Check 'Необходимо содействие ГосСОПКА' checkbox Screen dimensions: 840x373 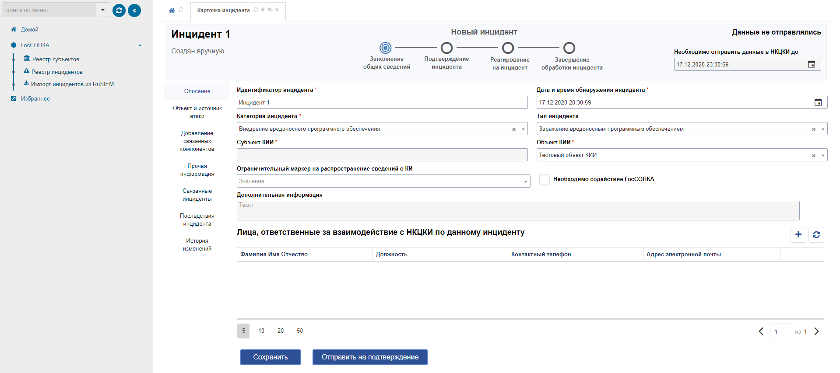[x=545, y=180]
